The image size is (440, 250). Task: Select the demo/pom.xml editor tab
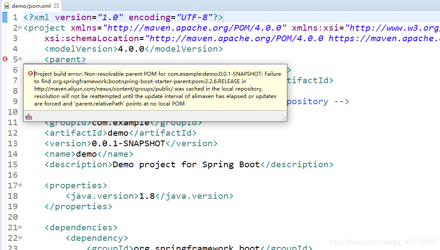[31, 6]
